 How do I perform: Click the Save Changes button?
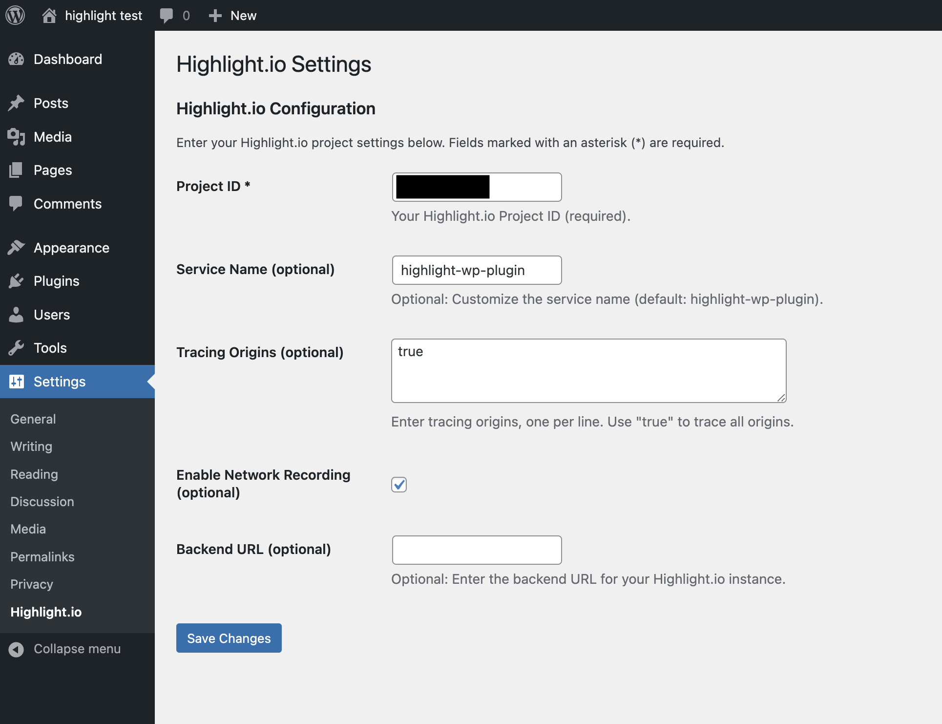coord(229,638)
